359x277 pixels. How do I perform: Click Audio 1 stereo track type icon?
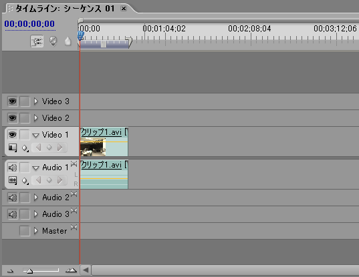(74, 164)
